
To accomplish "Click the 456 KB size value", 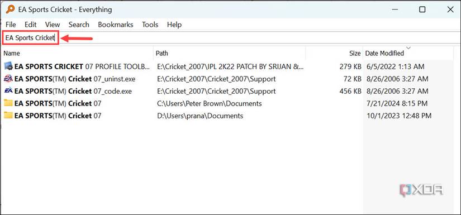I will 350,92.
